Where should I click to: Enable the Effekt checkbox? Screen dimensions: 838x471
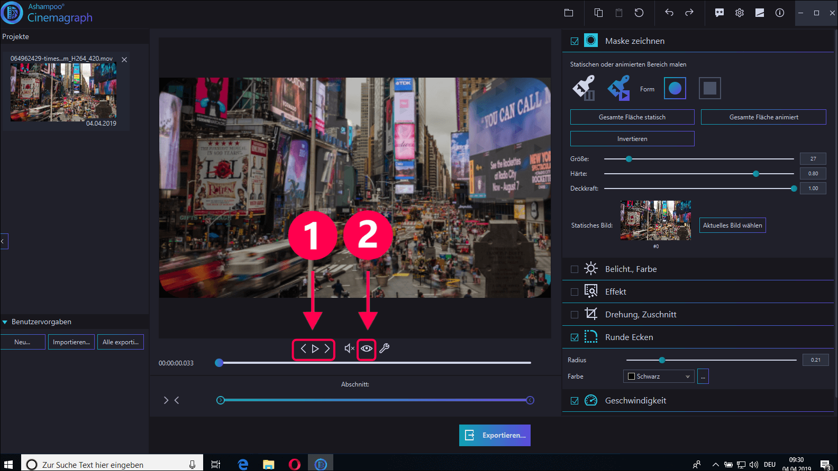tap(575, 292)
